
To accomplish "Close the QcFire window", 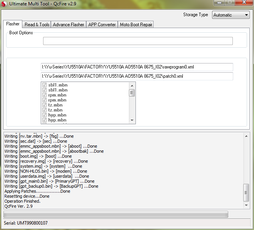I will (244, 2).
